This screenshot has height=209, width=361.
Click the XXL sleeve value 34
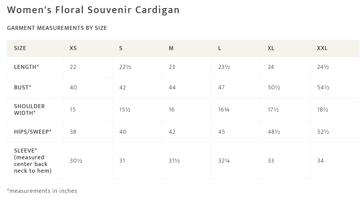320,161
